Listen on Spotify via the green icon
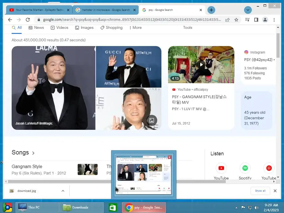 245,168
